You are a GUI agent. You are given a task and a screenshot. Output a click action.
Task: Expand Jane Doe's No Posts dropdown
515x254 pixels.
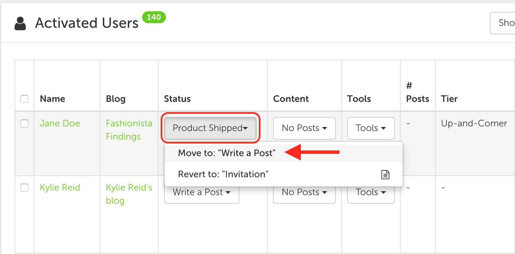click(304, 128)
